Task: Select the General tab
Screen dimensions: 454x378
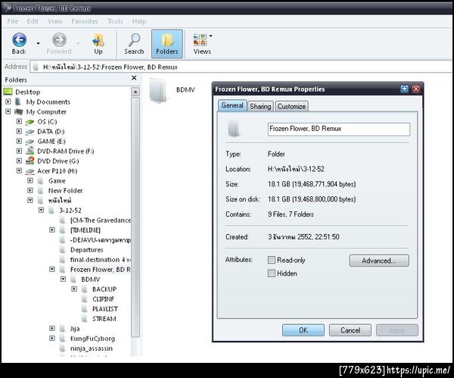Action: [232, 105]
